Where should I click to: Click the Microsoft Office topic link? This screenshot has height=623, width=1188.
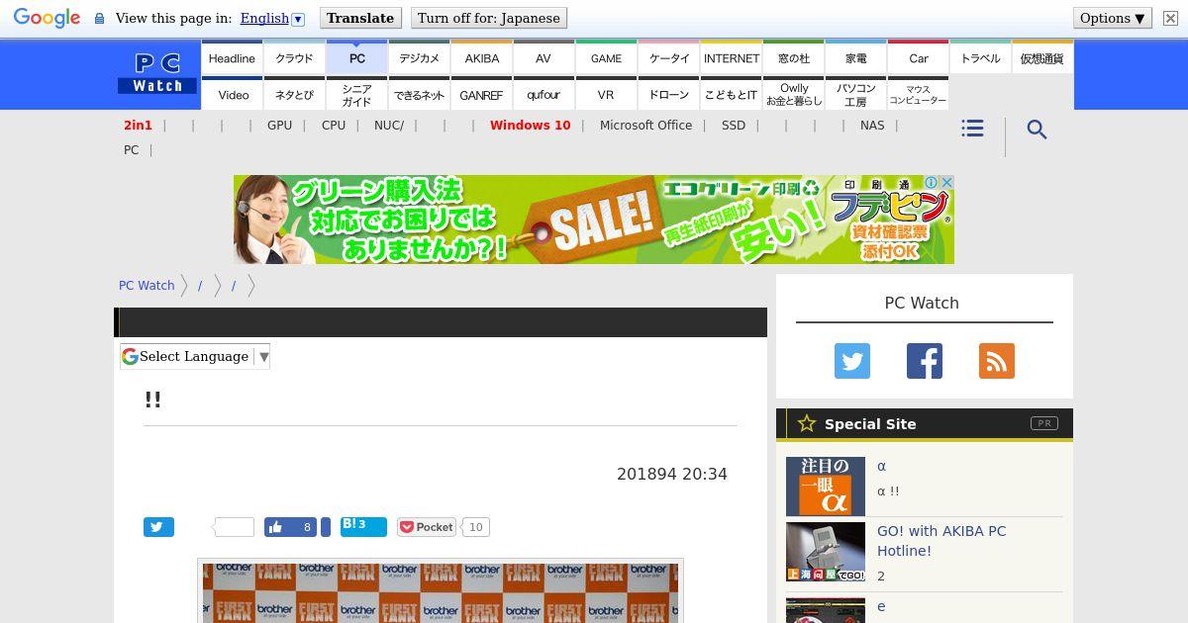645,126
